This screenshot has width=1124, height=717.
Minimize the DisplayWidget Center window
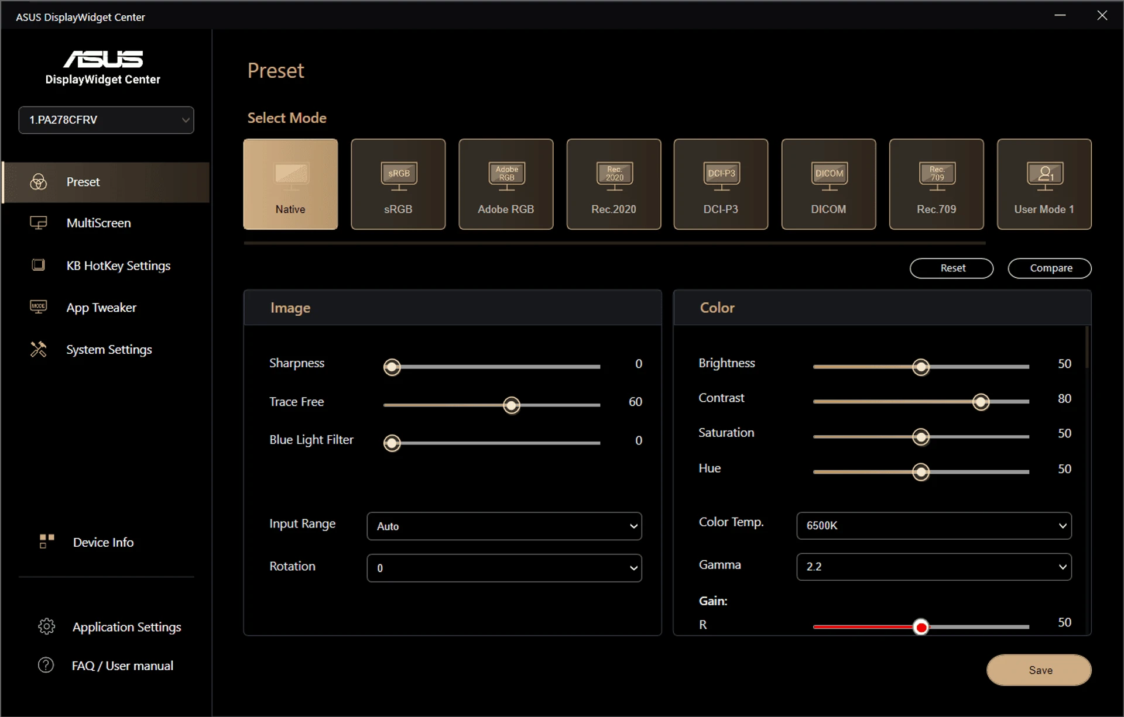tap(1060, 15)
